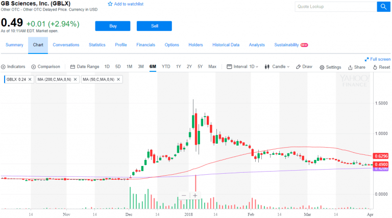Click the GB Sciences, Inc. (GBLX) title
This screenshot has width=392, height=218.
coord(36,4)
